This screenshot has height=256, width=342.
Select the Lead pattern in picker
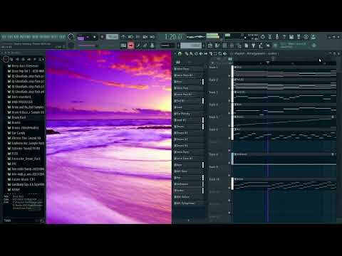click(189, 107)
